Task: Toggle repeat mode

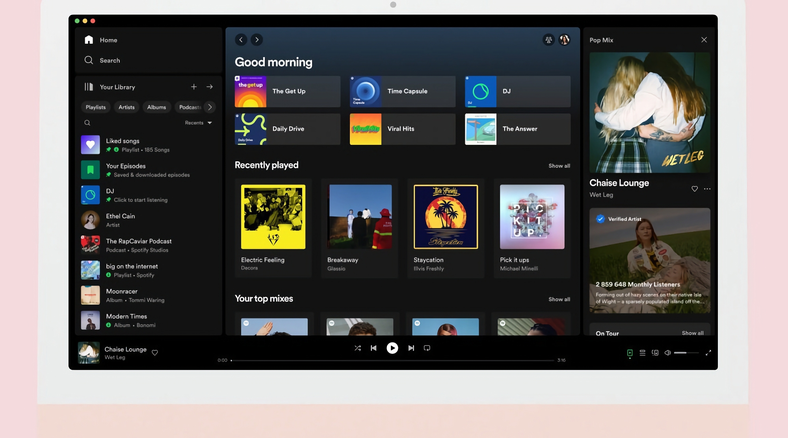Action: [x=427, y=348]
